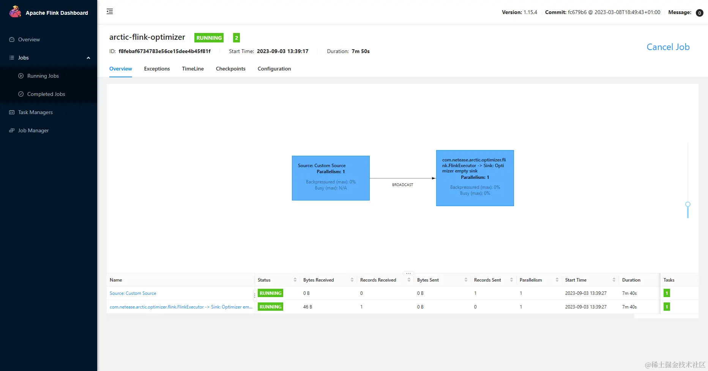Switch to the TimeLine tab
708x371 pixels.
click(x=193, y=69)
